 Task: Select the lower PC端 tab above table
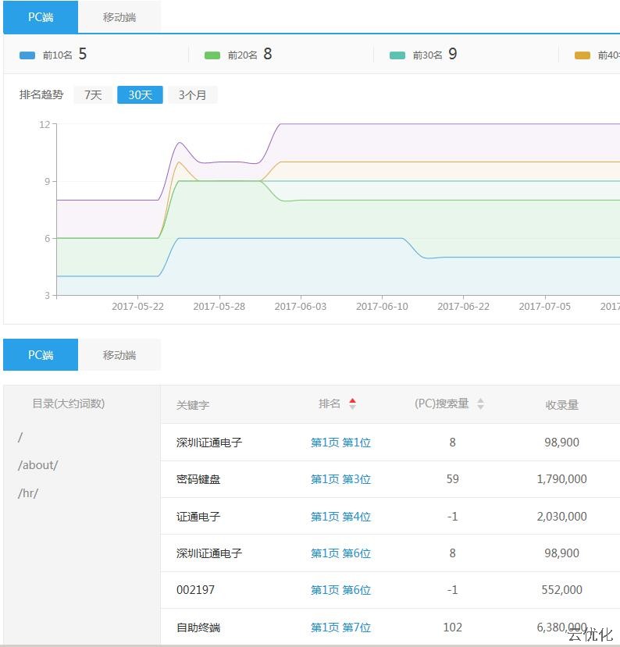[x=41, y=355]
